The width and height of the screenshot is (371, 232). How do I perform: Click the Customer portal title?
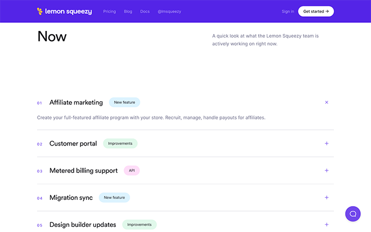[73, 143]
